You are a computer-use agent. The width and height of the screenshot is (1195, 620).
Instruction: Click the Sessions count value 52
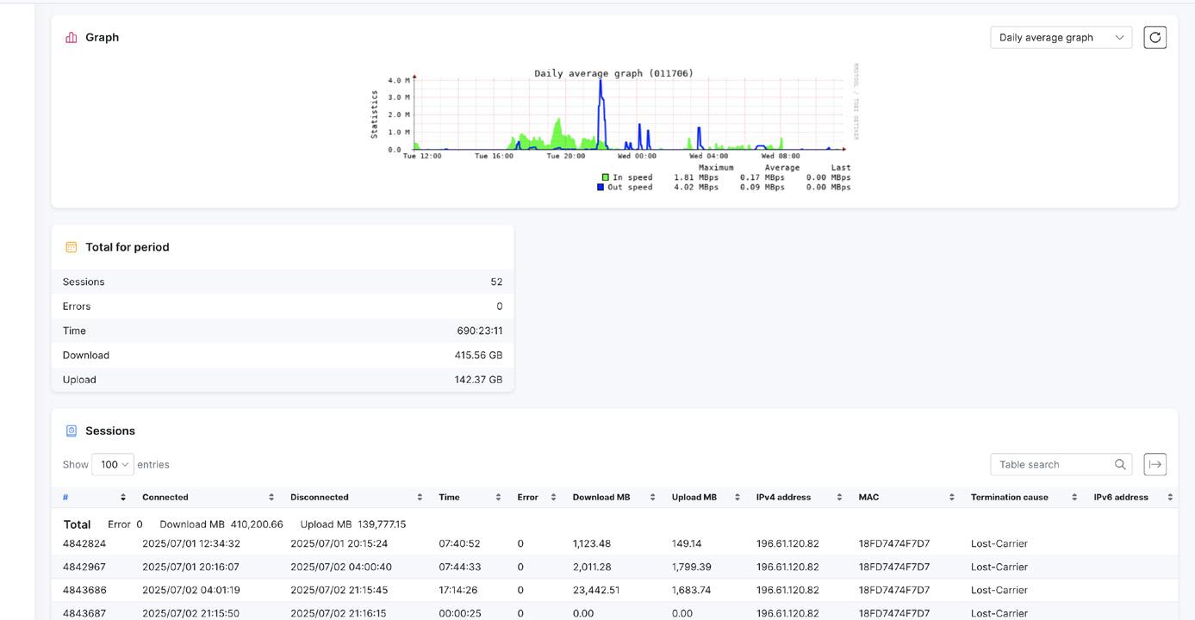(x=496, y=282)
